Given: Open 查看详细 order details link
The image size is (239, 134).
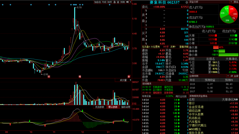Looking at the screenshot, I should (184, 47).
